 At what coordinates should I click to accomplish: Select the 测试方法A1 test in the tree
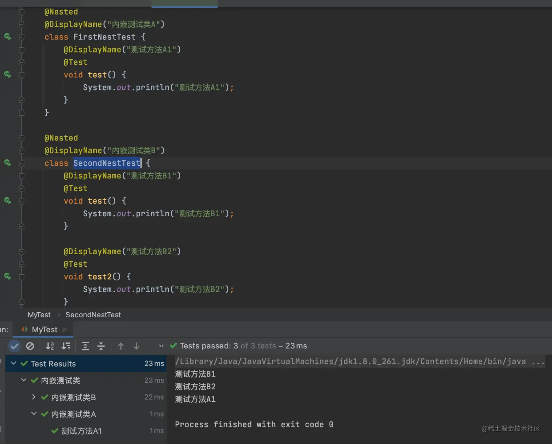[x=86, y=431]
